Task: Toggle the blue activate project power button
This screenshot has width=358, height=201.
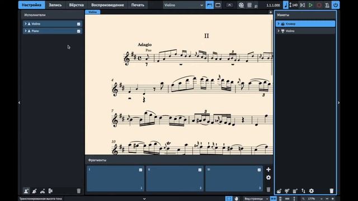Action: pyautogui.click(x=336, y=5)
